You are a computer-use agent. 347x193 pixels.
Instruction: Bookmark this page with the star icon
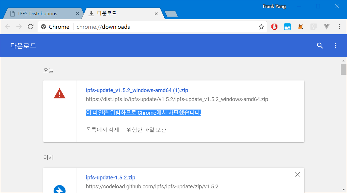(x=261, y=27)
